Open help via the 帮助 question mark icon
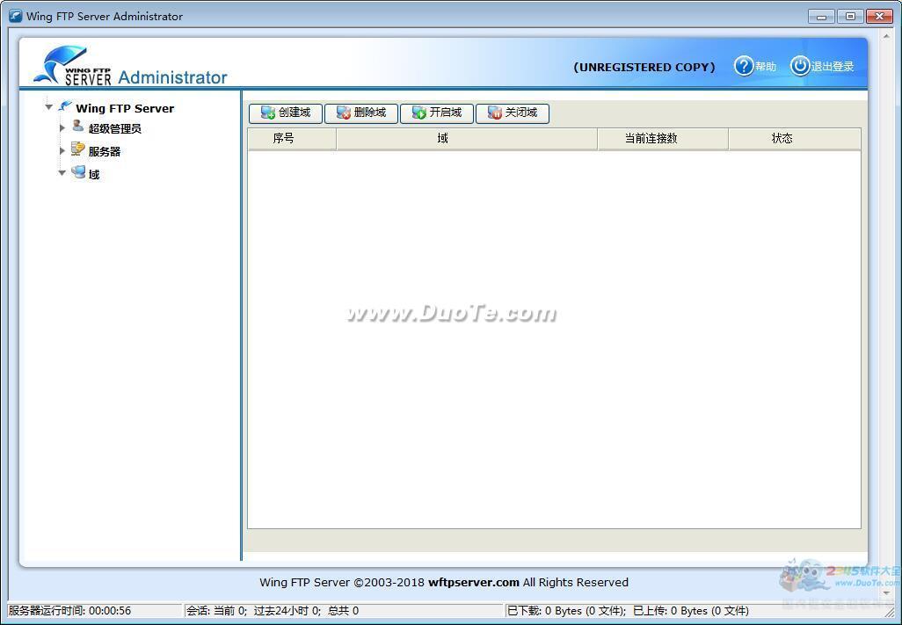This screenshot has width=902, height=625. [x=743, y=66]
